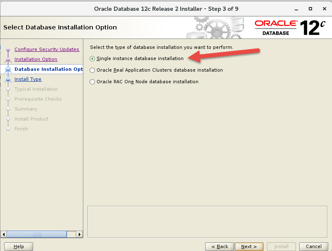Minimize the installer window
This screenshot has height=251, width=332.
[296, 9]
